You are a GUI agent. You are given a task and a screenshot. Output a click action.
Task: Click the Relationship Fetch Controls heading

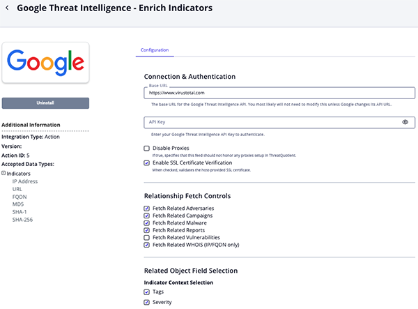click(187, 196)
